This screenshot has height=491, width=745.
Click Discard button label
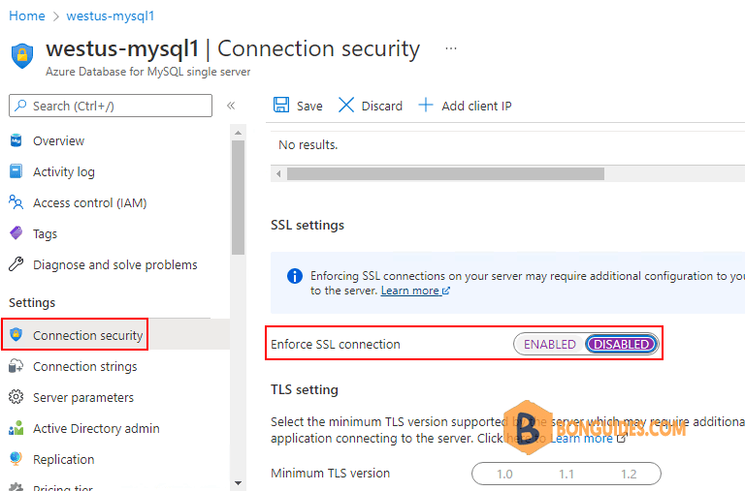pyautogui.click(x=382, y=106)
